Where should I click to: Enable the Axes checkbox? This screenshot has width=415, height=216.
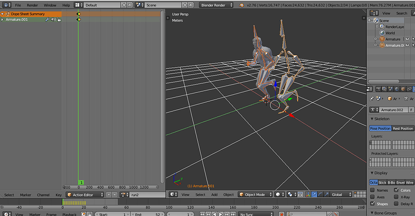(x=372, y=197)
